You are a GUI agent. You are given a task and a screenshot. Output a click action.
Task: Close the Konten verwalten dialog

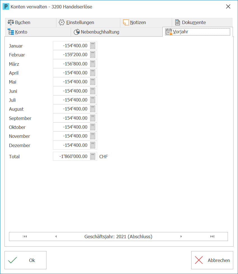228,7
